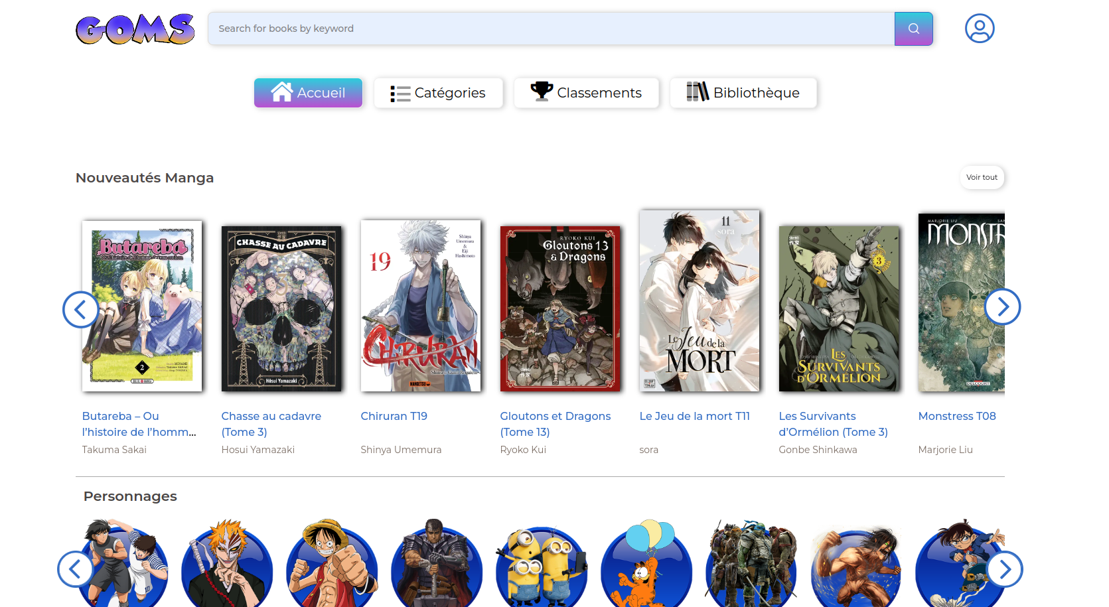This screenshot has width=1109, height=607.
Task: Open the Classements tab
Action: point(586,93)
